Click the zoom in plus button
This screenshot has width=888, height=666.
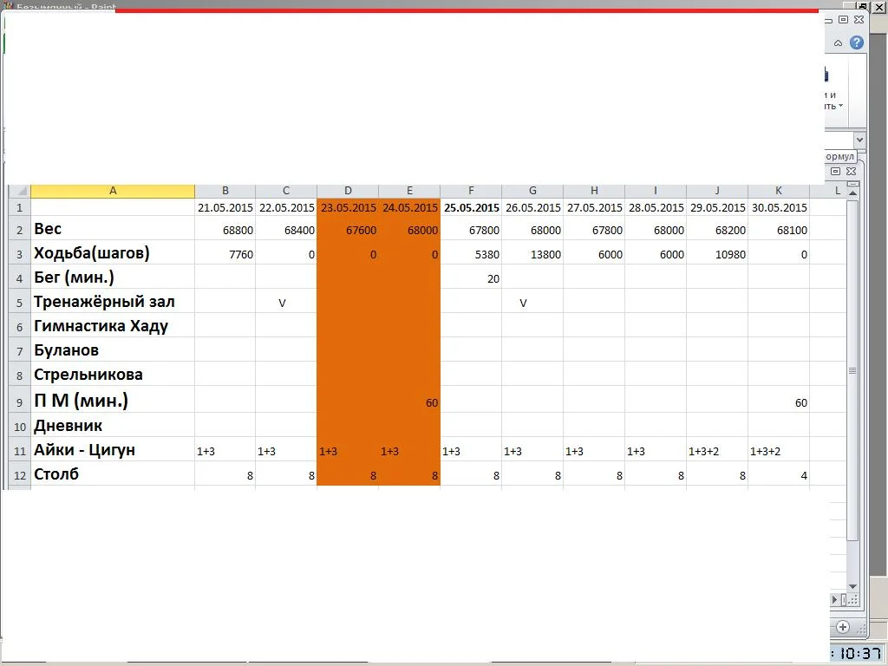(x=843, y=627)
